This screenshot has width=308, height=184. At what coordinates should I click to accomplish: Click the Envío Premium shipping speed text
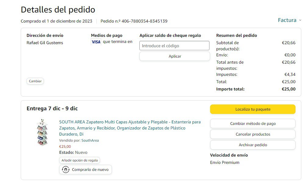tap(225, 163)
